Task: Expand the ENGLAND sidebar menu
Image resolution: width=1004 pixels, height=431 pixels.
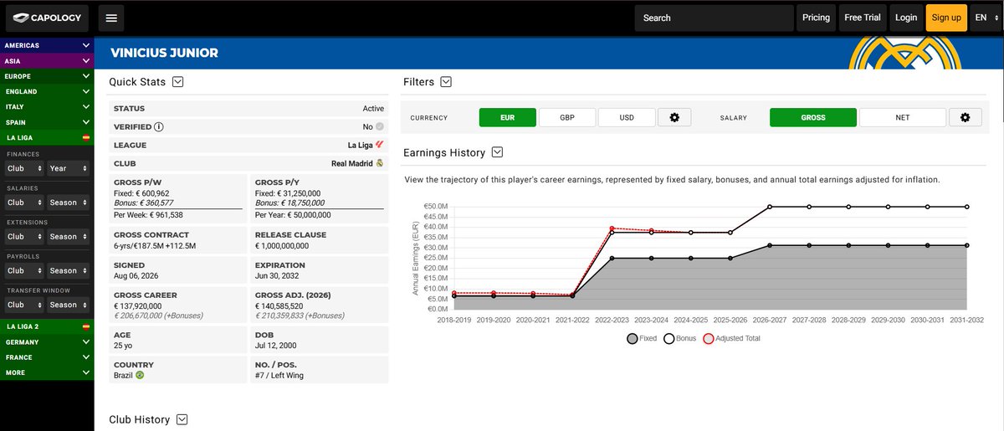Action: point(47,91)
